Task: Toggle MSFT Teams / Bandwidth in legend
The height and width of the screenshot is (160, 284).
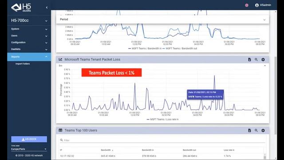Action: click(x=145, y=48)
